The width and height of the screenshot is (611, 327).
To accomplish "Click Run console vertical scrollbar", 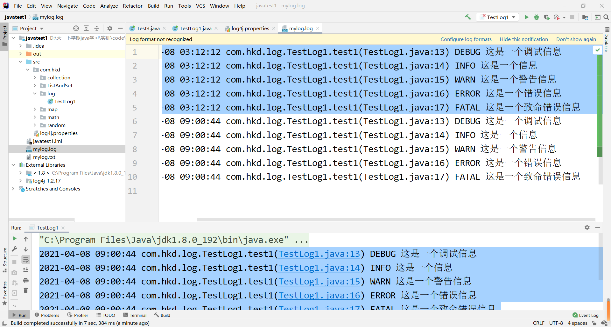I will 600,257.
